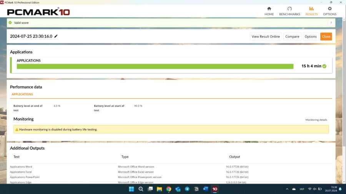Select the APPLICATIONS performance data tab
This screenshot has width=346, height=194.
[x=22, y=94]
